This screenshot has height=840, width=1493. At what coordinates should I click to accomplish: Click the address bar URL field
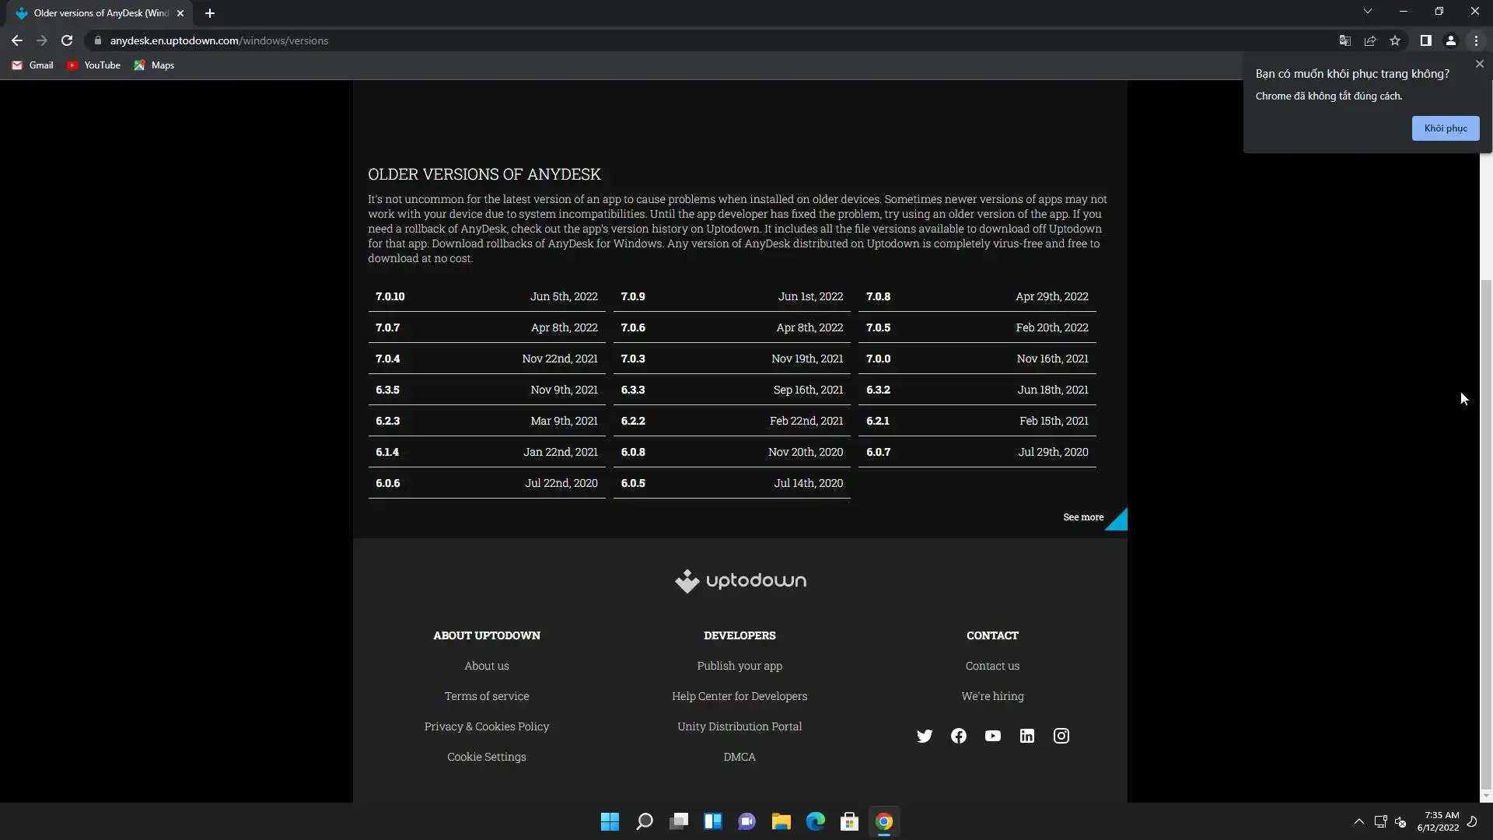coord(544,40)
